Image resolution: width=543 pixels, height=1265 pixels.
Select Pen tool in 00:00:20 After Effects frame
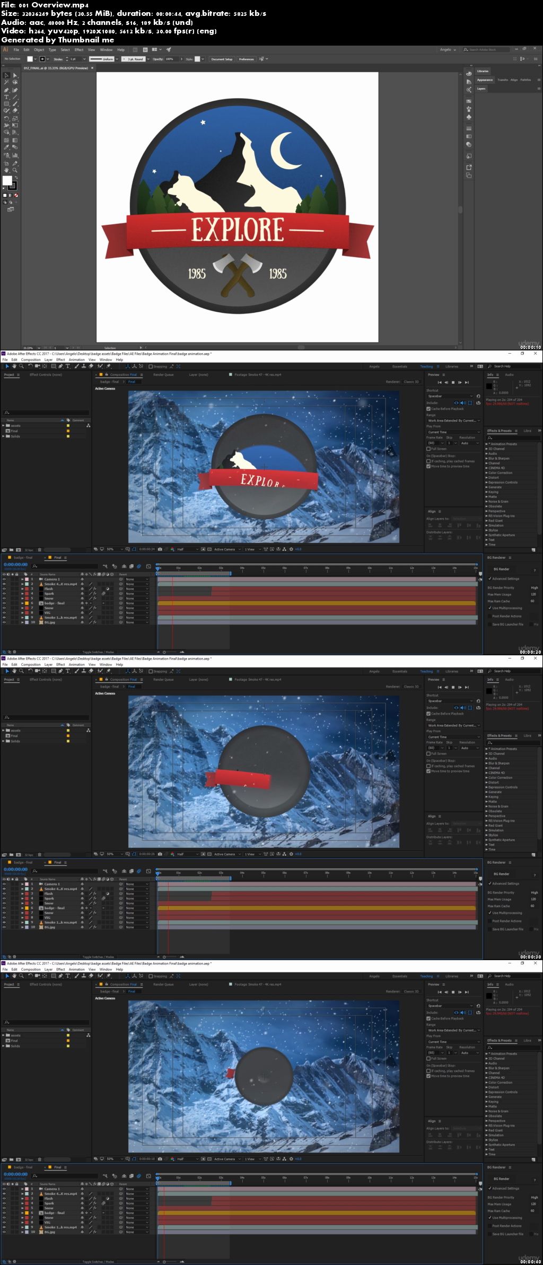coord(60,366)
